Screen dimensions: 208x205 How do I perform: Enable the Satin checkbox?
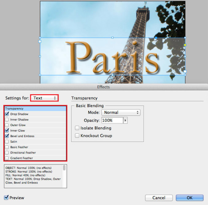click(x=7, y=142)
